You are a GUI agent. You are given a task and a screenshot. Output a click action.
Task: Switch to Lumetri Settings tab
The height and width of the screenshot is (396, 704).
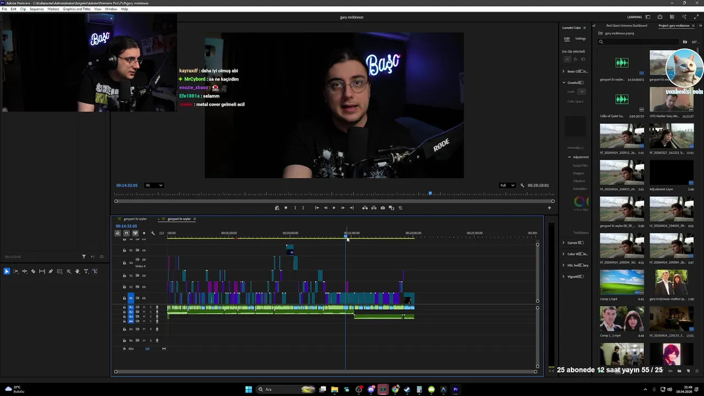tap(580, 38)
